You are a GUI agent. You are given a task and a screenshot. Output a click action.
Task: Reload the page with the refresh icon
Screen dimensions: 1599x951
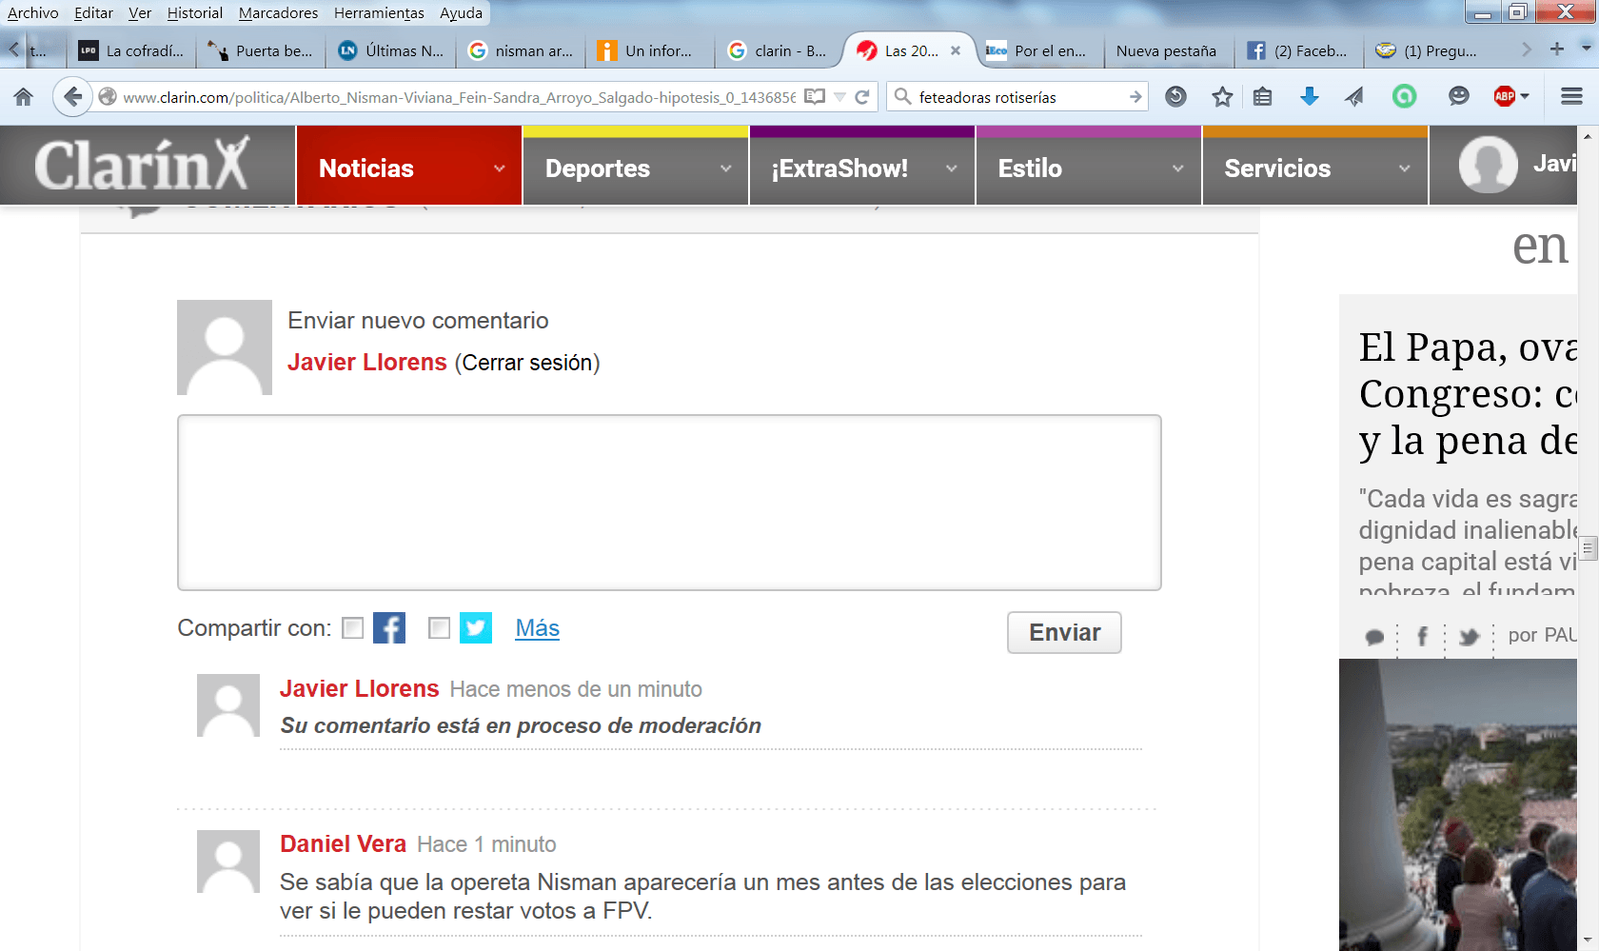(x=862, y=97)
